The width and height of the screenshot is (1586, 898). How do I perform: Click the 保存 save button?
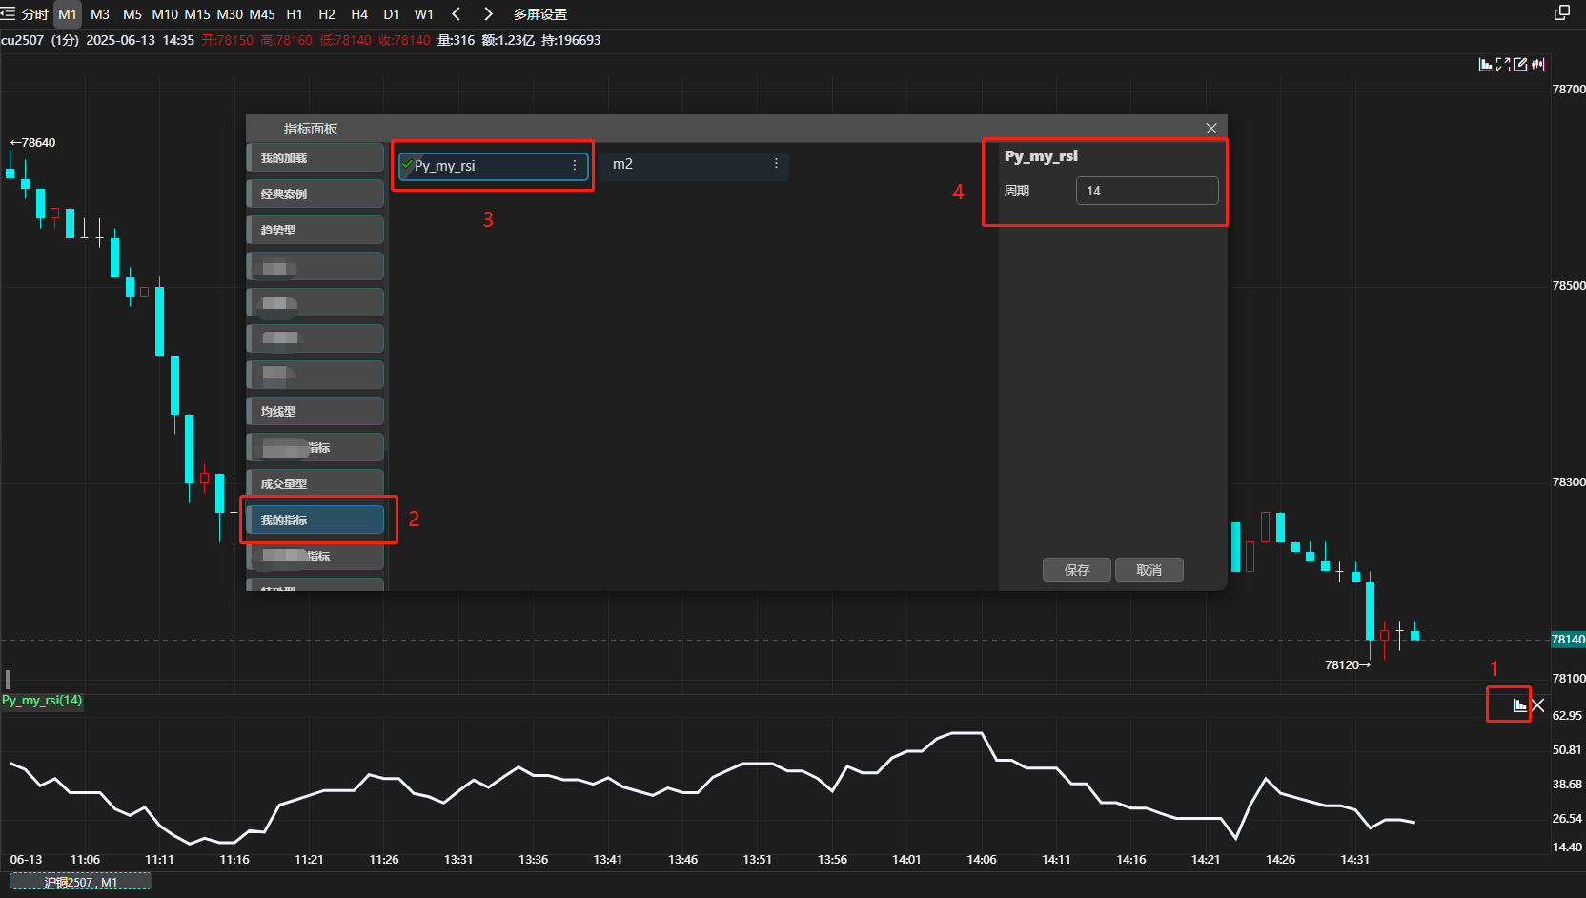[x=1077, y=570]
